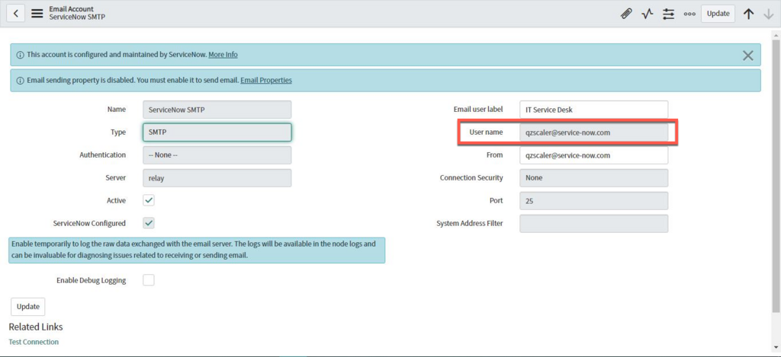Open the Type dropdown showing SMTP
The height and width of the screenshot is (357, 781).
pos(217,132)
